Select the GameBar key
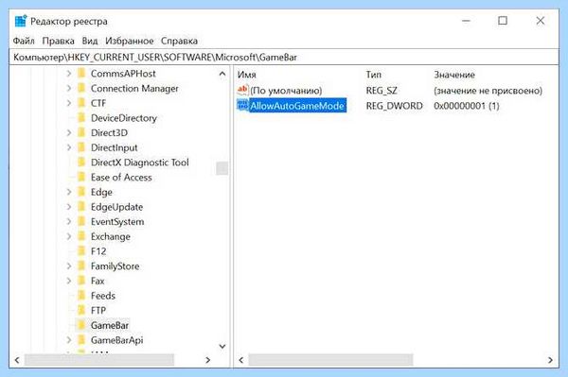Image resolution: width=568 pixels, height=377 pixels. (x=110, y=325)
